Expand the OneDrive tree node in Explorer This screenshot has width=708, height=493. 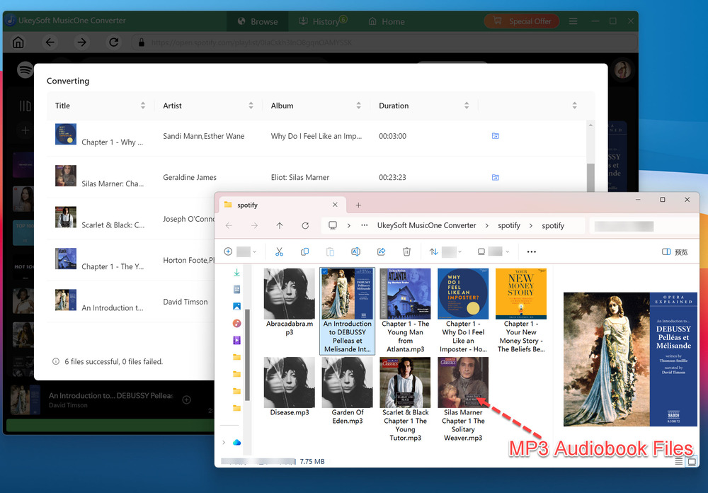[x=224, y=443]
